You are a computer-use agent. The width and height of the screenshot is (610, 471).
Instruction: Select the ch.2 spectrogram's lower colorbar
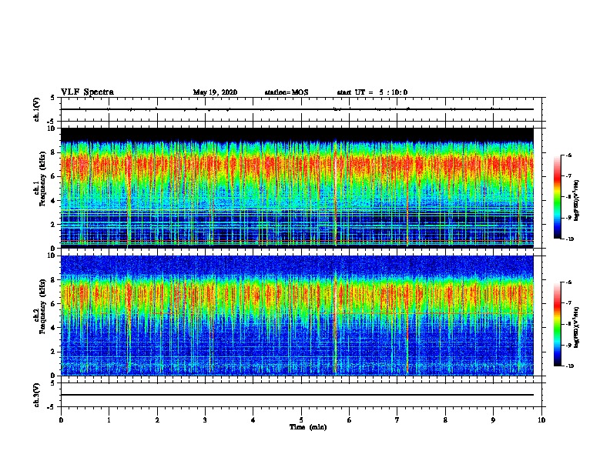[558, 324]
